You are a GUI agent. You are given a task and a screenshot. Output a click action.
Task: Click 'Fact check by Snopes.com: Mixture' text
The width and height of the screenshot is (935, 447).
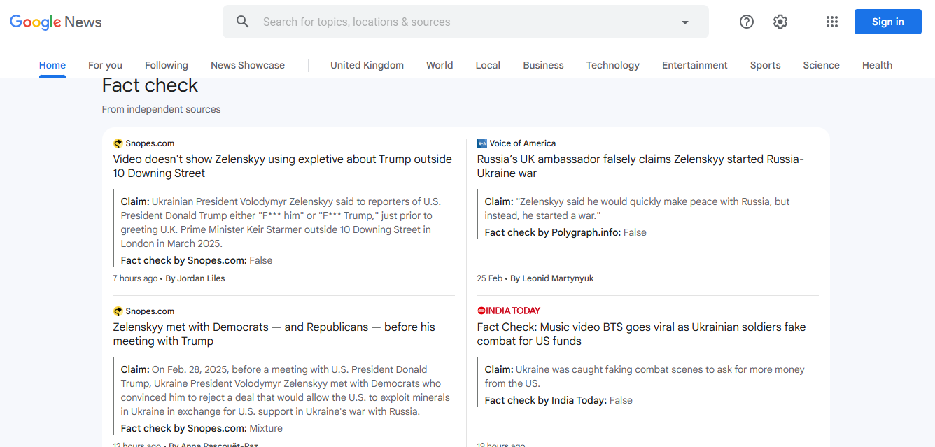[202, 428]
